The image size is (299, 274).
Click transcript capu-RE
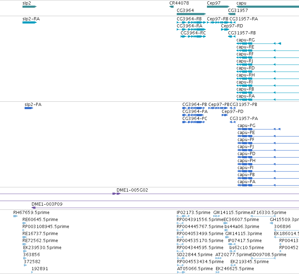[x=245, y=47]
